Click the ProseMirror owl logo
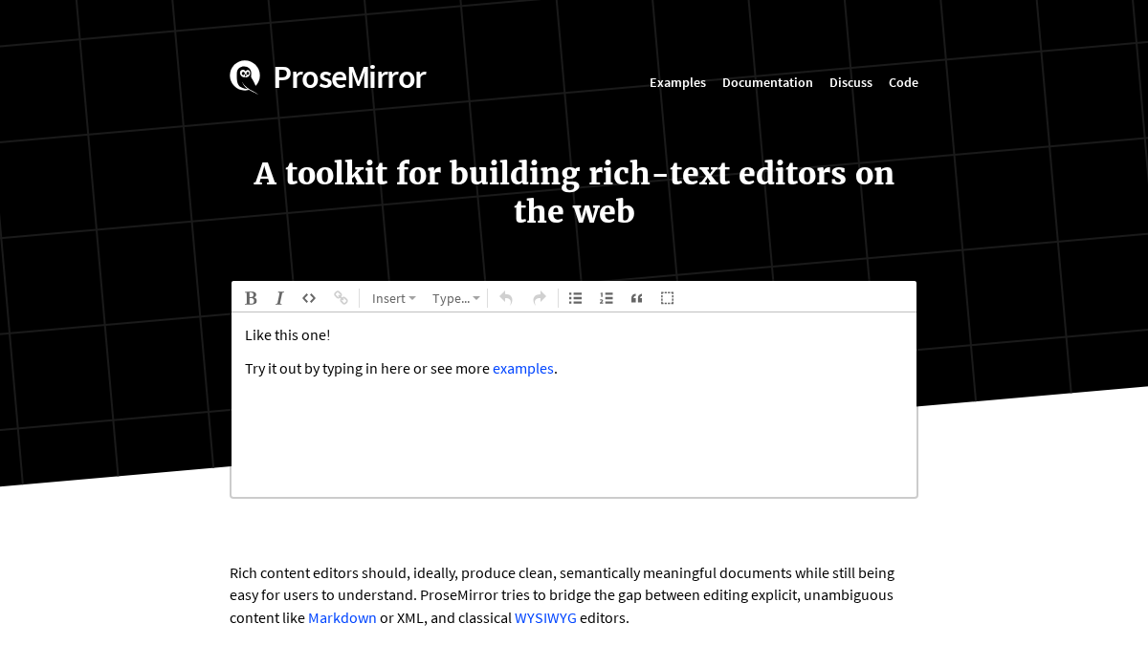 pos(245,77)
